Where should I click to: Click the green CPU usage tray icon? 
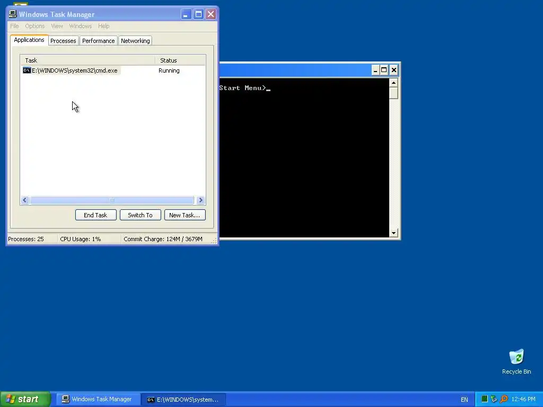[485, 399]
